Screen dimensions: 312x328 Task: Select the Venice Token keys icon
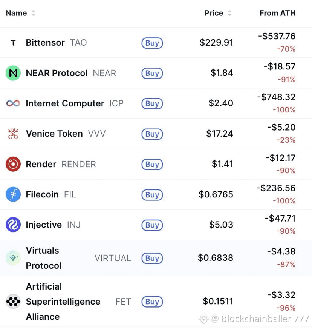click(13, 134)
